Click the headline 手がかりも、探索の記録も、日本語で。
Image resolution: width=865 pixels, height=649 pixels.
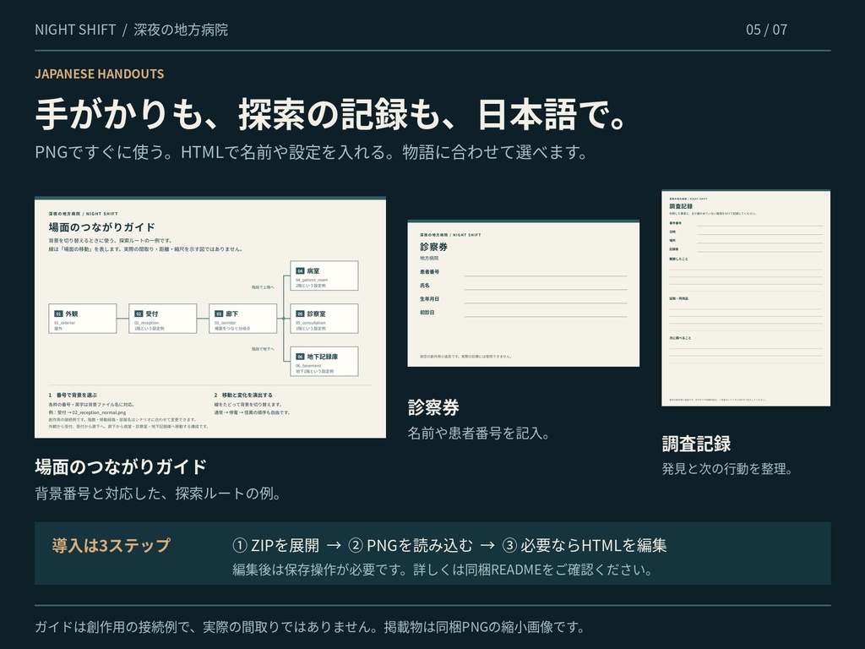331,114
